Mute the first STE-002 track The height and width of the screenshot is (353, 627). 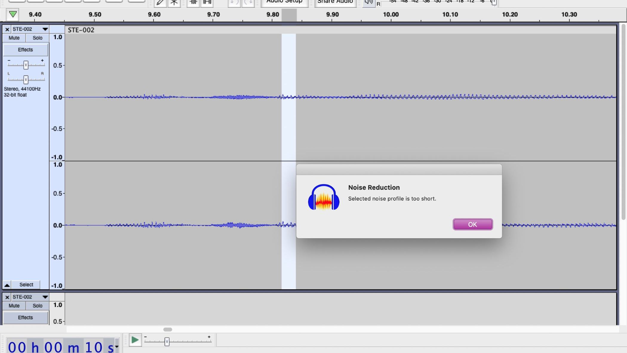[x=14, y=38]
